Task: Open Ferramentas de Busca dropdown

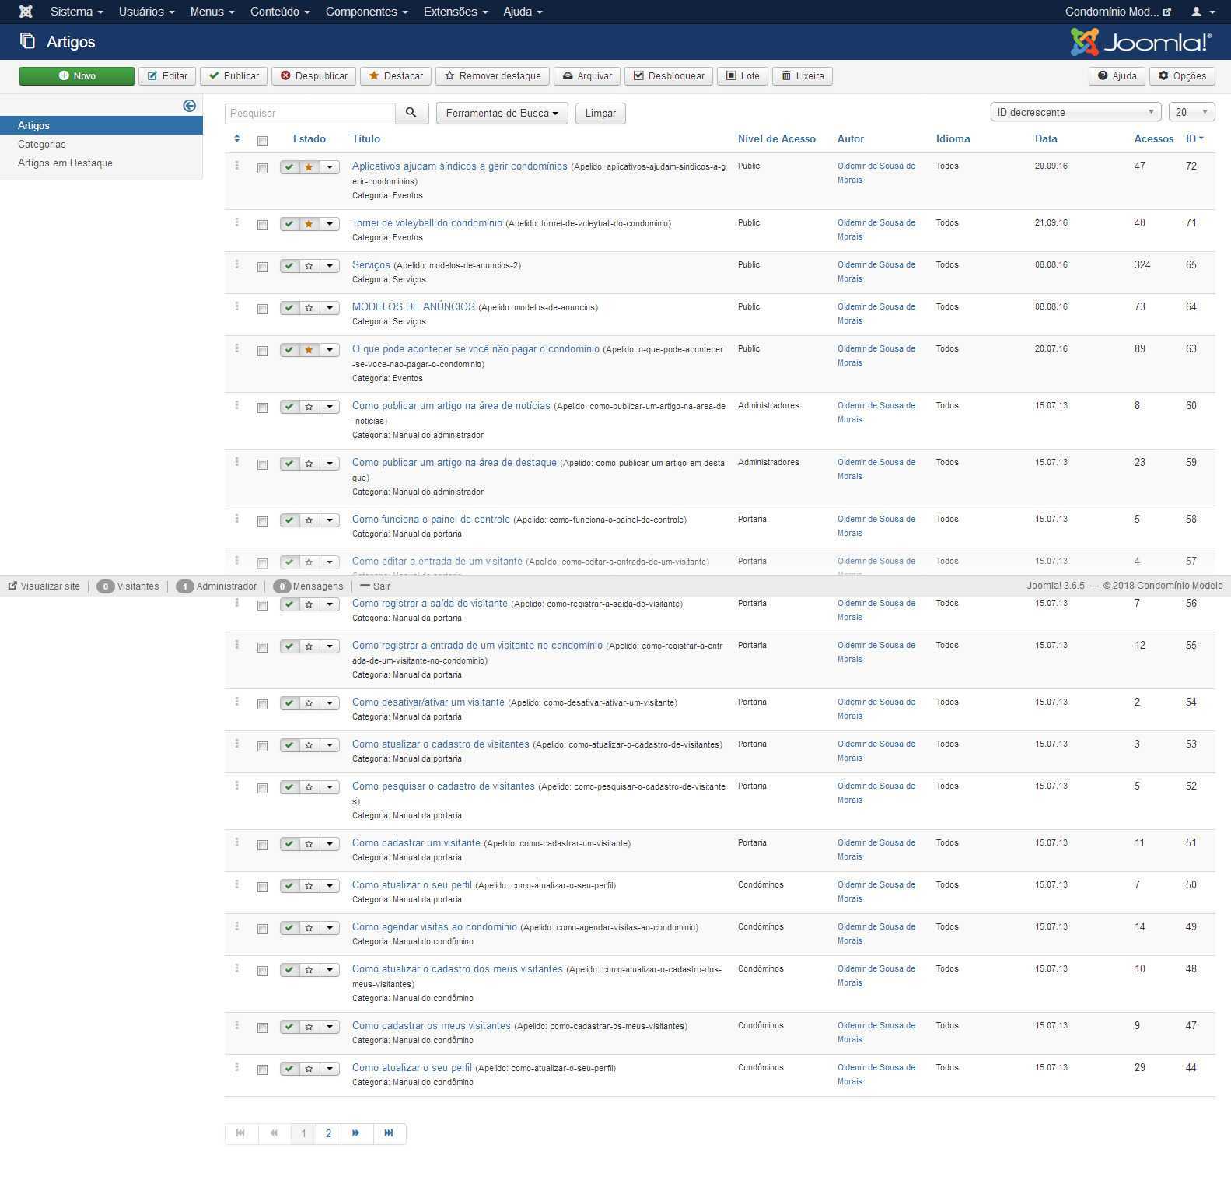Action: click(502, 113)
